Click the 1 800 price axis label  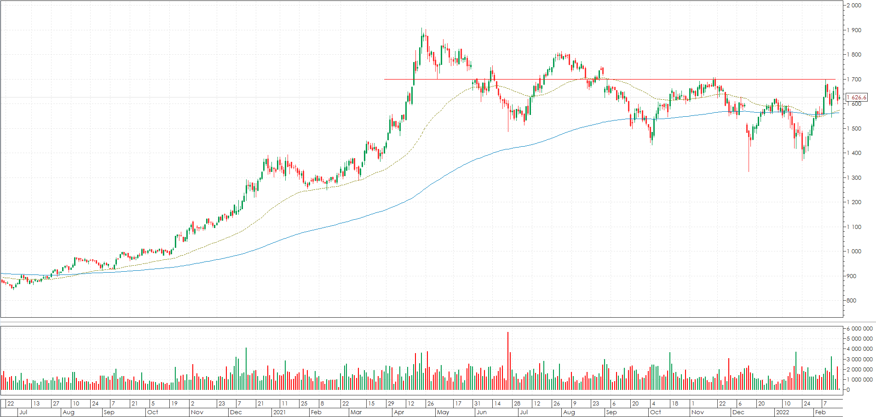(x=854, y=55)
